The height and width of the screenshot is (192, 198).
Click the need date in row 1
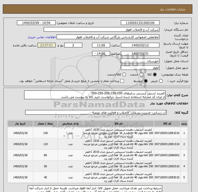point(20,133)
